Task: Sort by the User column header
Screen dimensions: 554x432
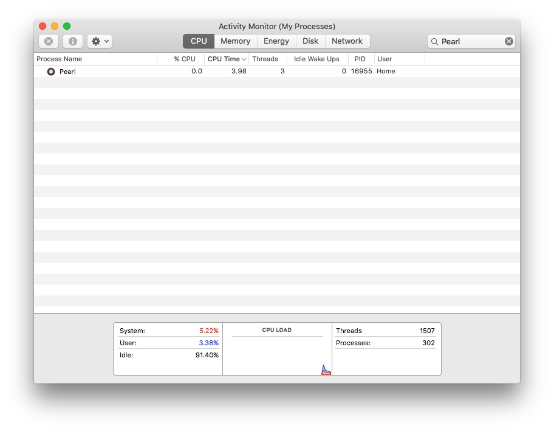Action: point(400,59)
